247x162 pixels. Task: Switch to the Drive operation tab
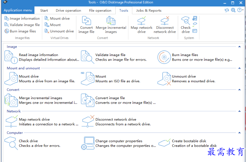[68, 10]
